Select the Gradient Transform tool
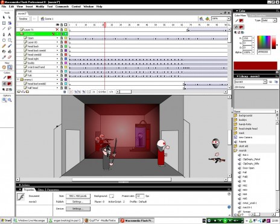Screen dimensions: 280x224 point(10,23)
